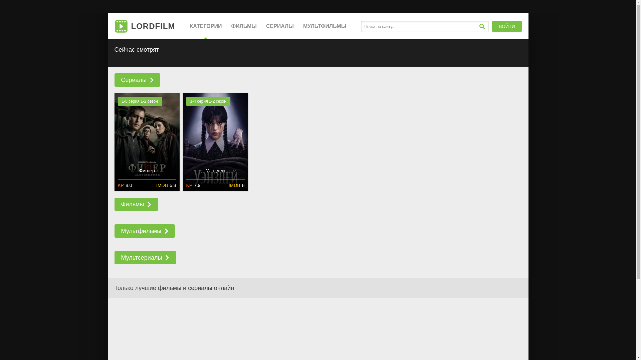Click Уэнздей KP rating 7.9
641x360 pixels.
193,185
